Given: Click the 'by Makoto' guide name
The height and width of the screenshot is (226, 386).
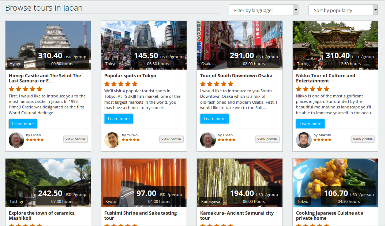Looking at the screenshot, I should pyautogui.click(x=322, y=135).
